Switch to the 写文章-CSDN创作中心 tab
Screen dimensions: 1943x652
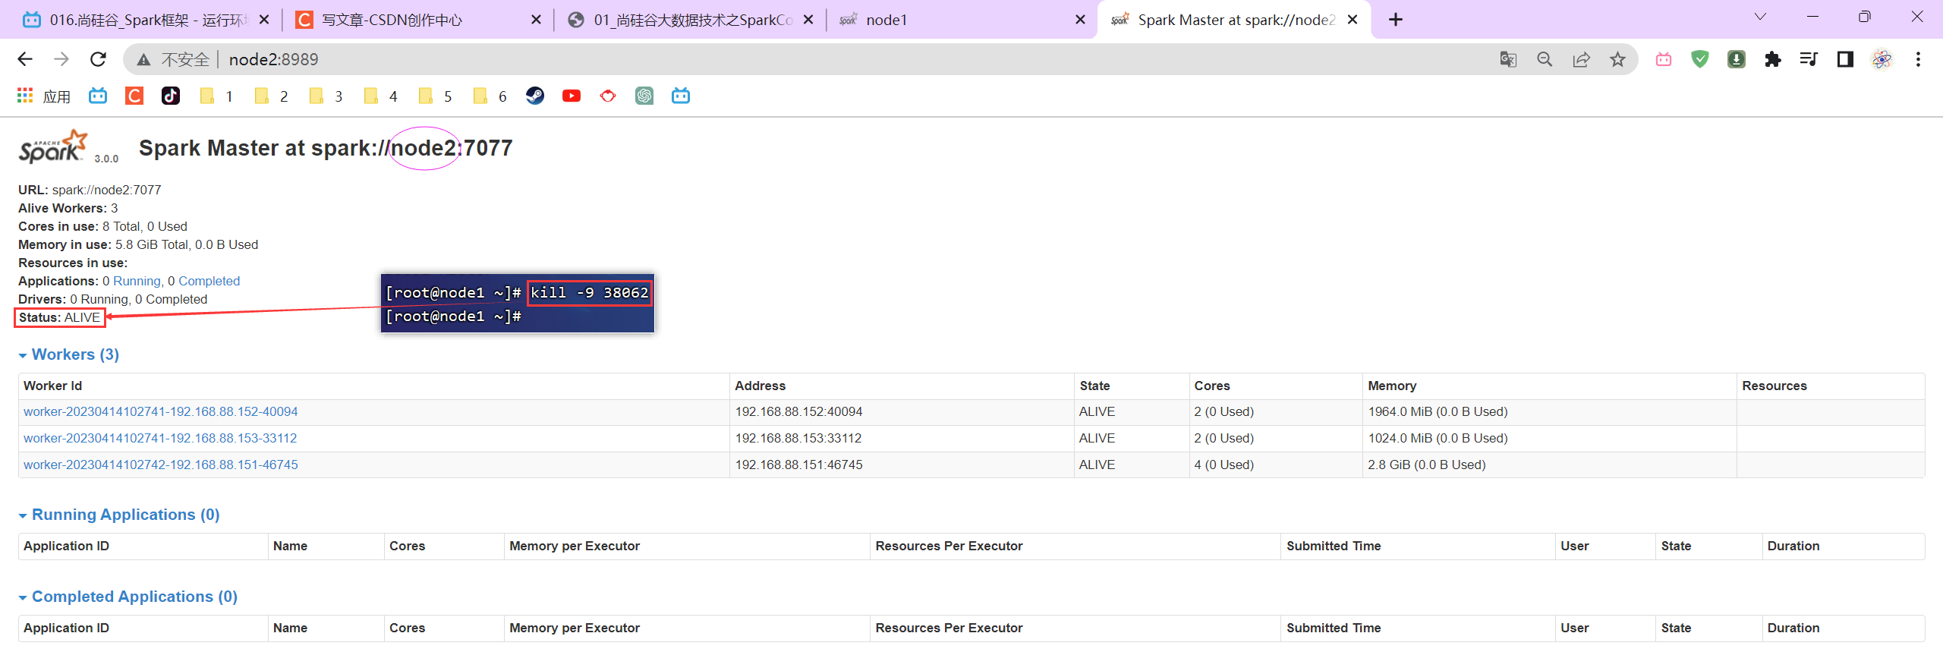point(417,20)
